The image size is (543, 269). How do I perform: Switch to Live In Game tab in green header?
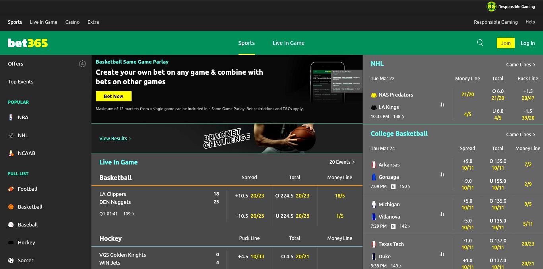coord(289,43)
